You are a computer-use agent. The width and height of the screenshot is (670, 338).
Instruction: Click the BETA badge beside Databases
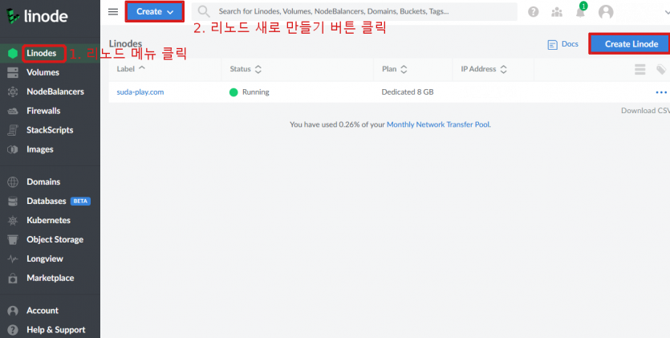[x=80, y=202]
